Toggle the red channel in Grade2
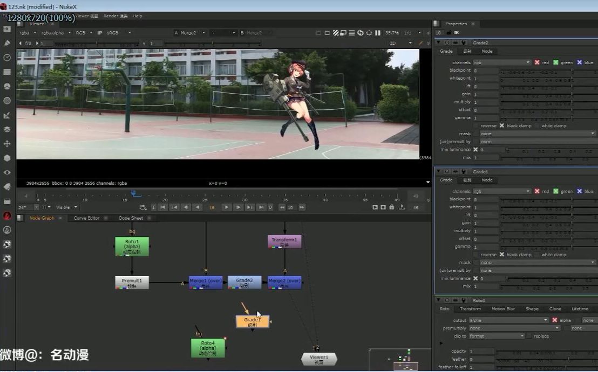 (537, 62)
